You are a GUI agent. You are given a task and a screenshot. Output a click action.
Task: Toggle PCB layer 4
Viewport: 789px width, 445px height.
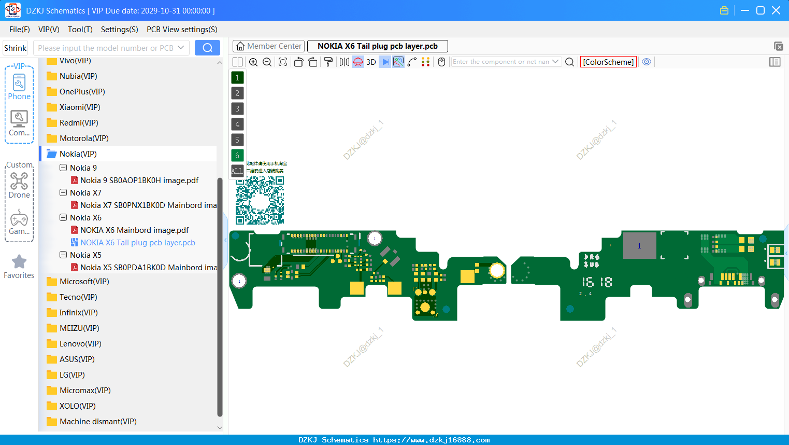pyautogui.click(x=237, y=124)
